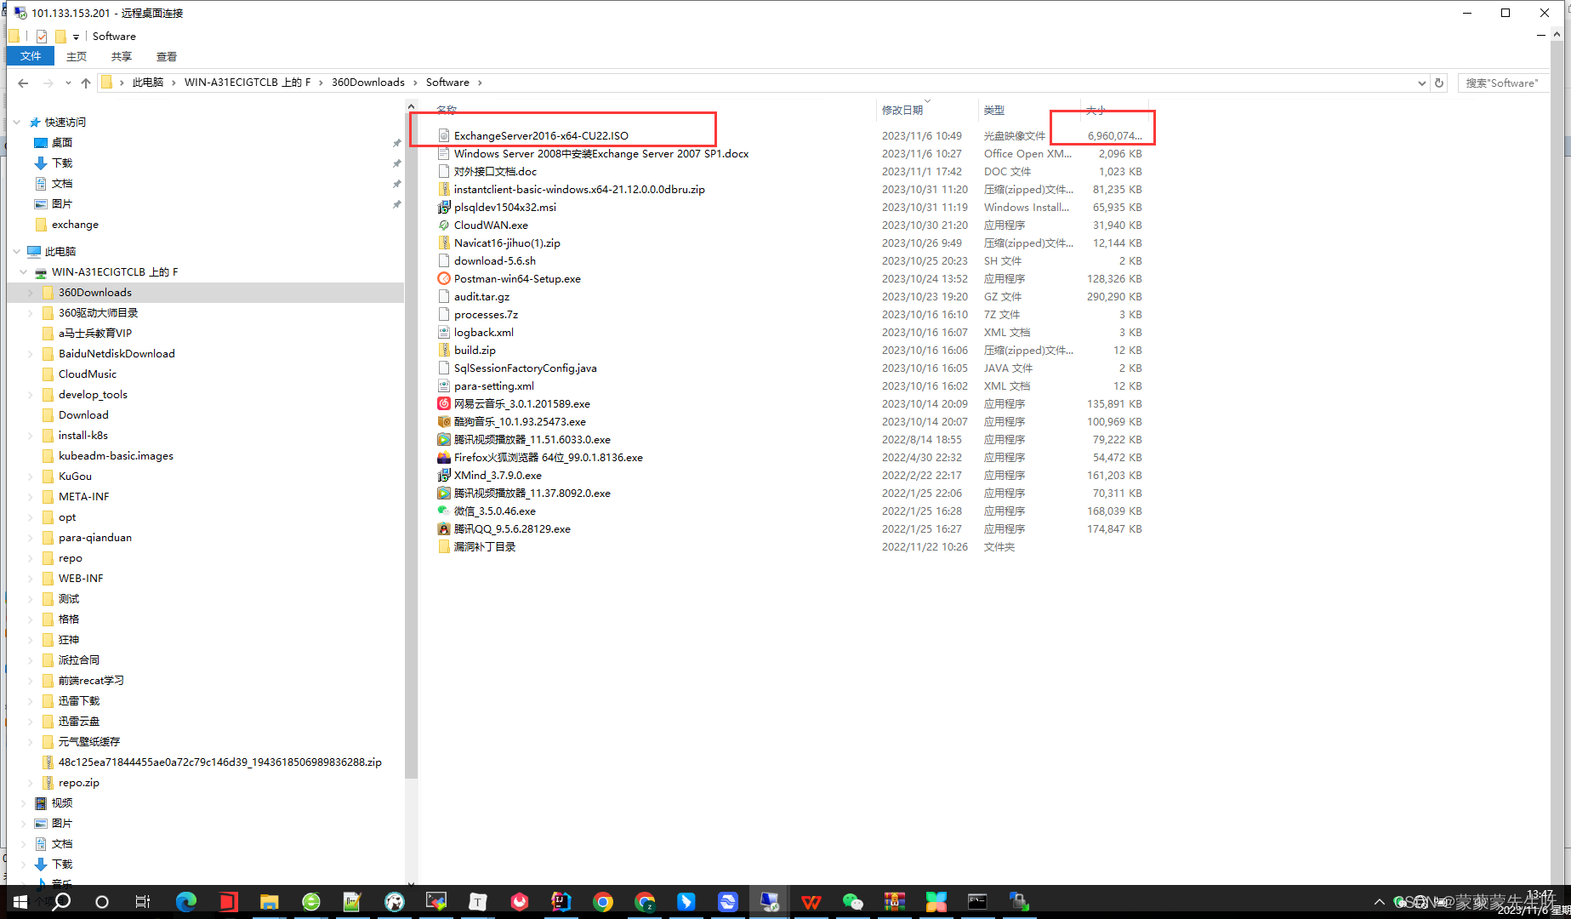Image resolution: width=1571 pixels, height=919 pixels.
Task: Select repo.zip in navigation tree
Action: pos(79,783)
